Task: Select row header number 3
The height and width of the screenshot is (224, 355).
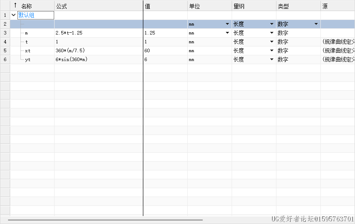Action: pyautogui.click(x=5, y=33)
